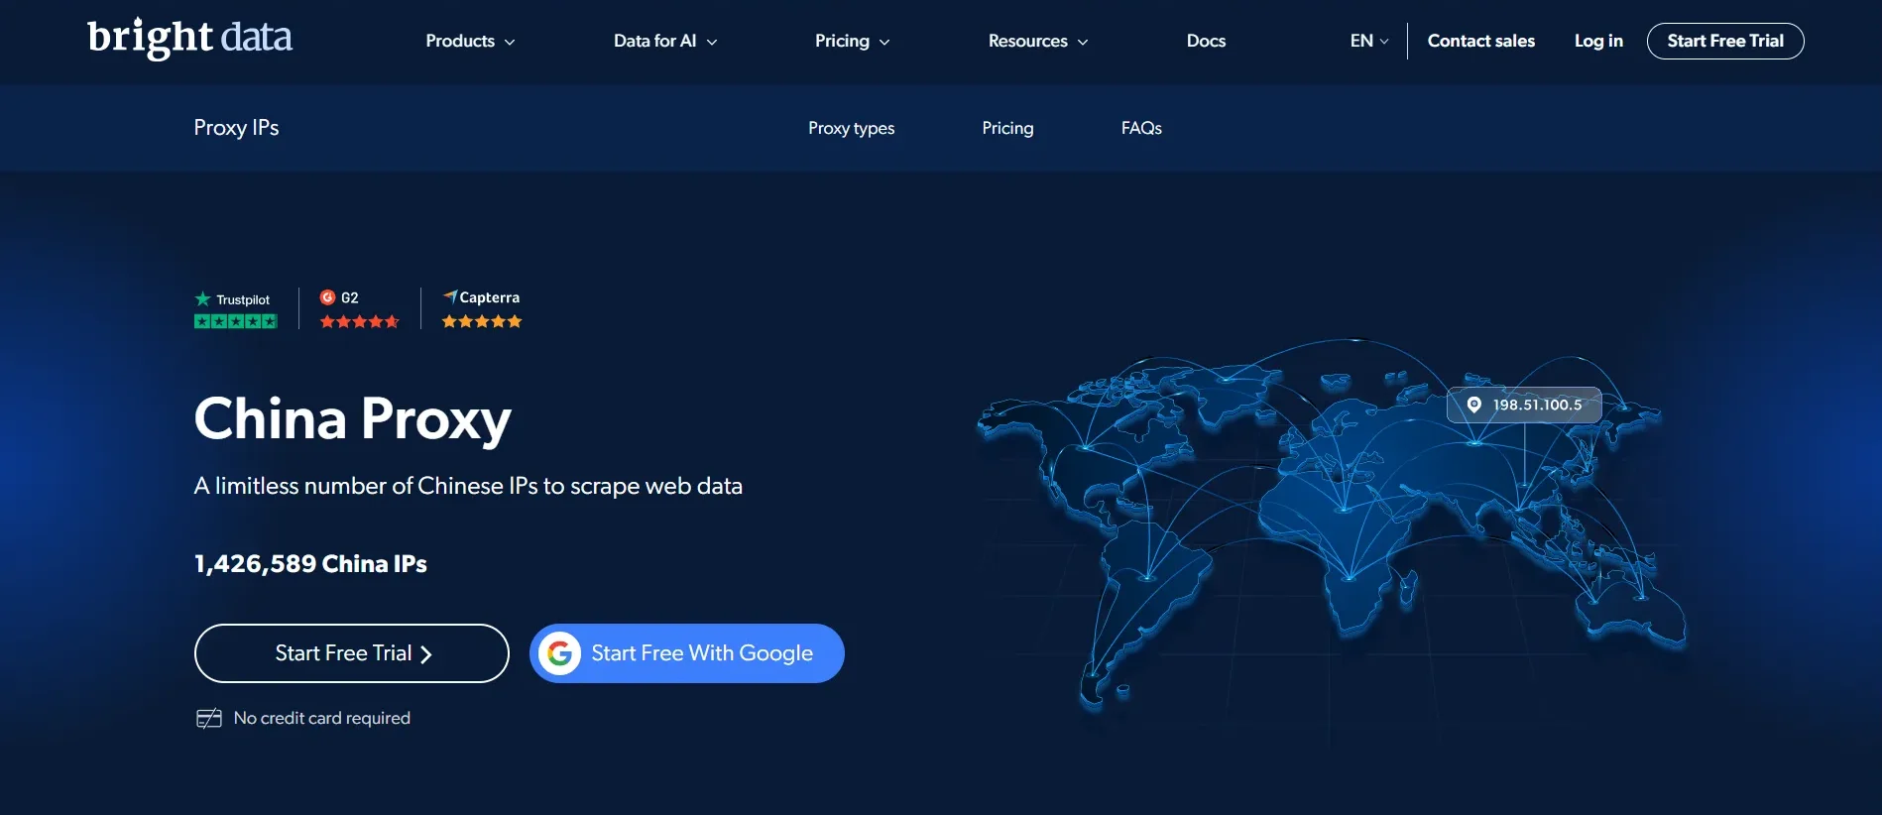1882x815 pixels.
Task: Click the 1,426,589 China IPs text
Action: (310, 564)
